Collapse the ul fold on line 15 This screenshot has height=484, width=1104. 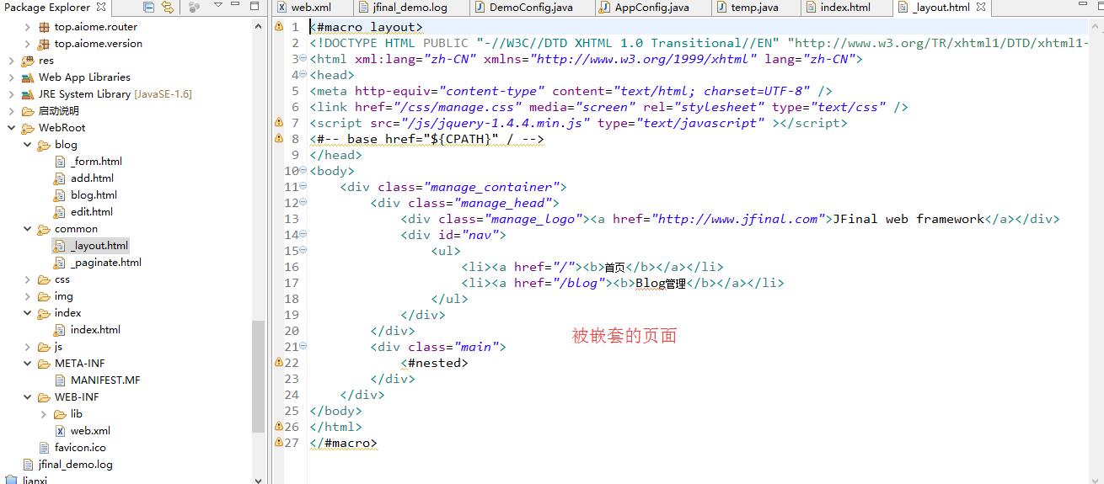[303, 251]
